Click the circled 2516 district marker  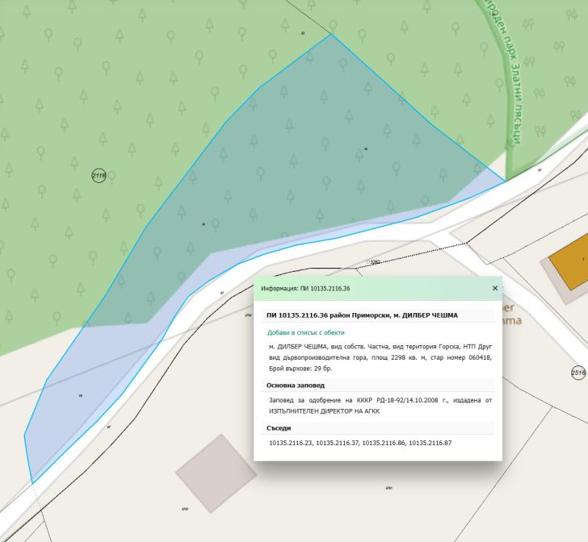[x=578, y=373]
